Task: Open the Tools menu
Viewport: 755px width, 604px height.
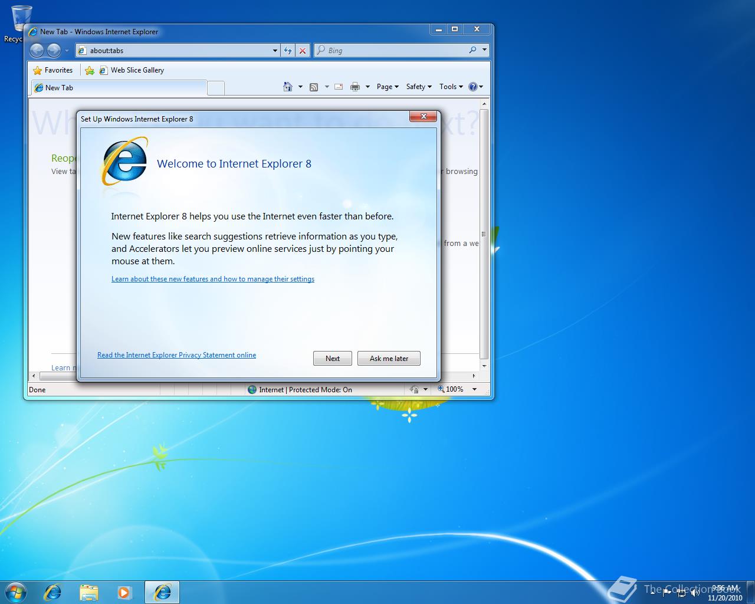Action: click(x=451, y=87)
